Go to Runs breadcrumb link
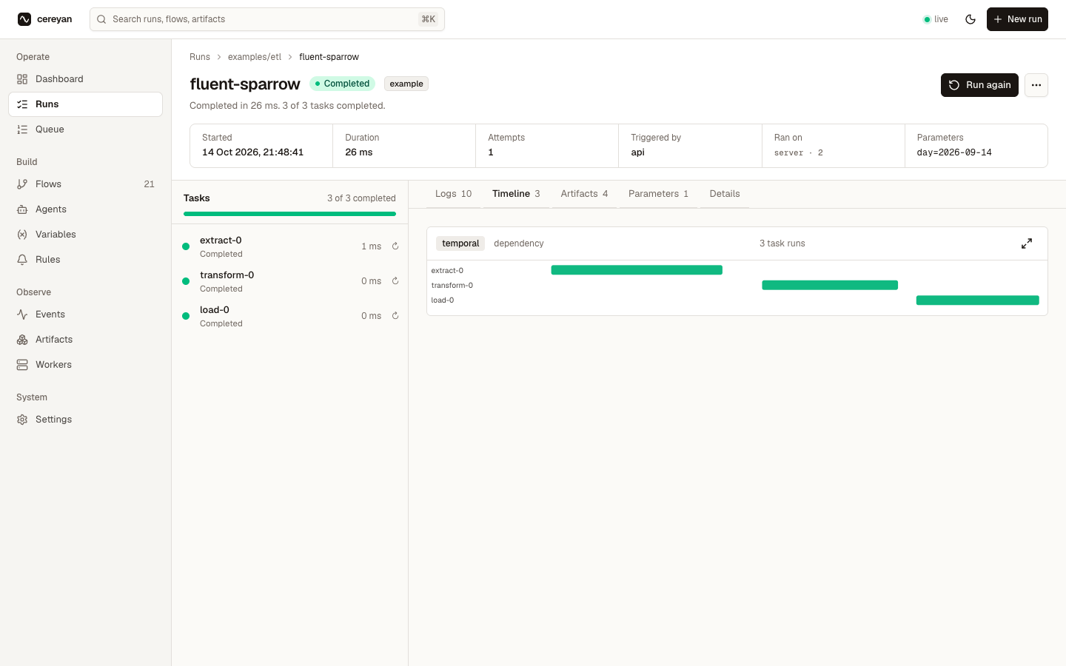This screenshot has height=666, width=1066. coord(200,57)
